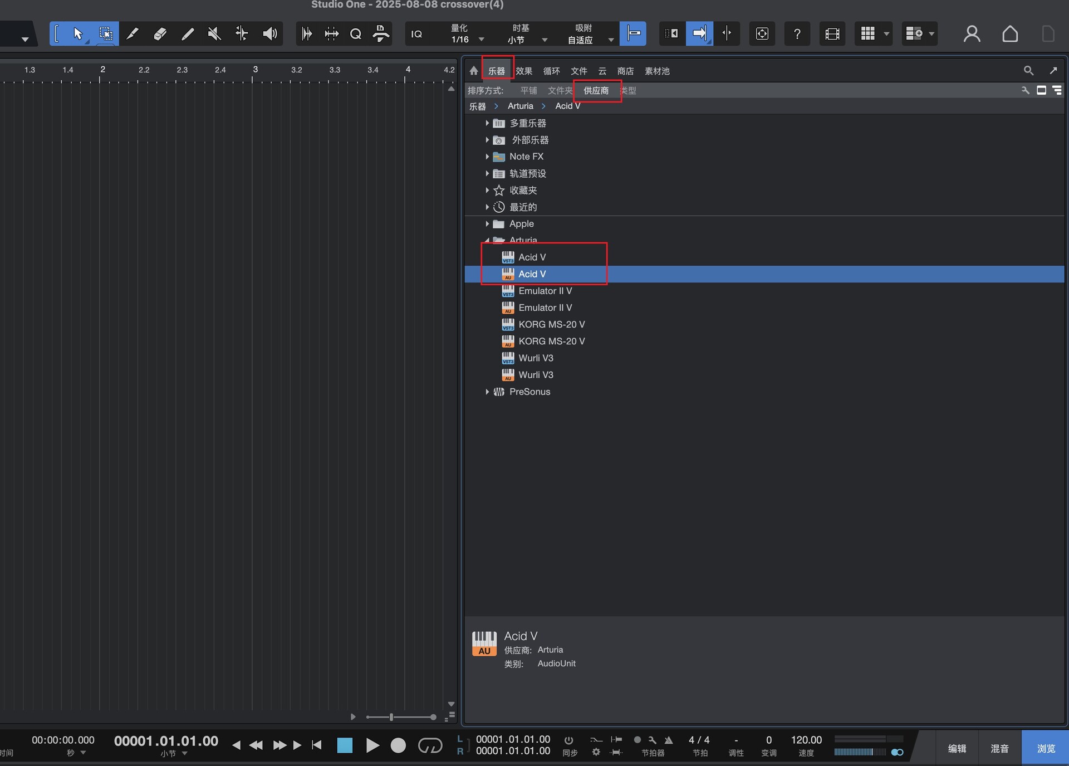The width and height of the screenshot is (1069, 766).
Task: Toggle ripple edit button
Action: [672, 34]
